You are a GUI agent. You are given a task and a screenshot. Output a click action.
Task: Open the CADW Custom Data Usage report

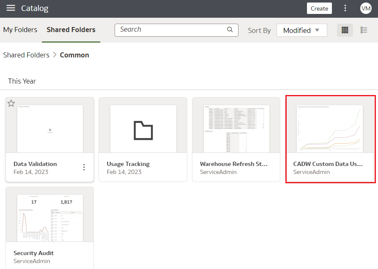pyautogui.click(x=330, y=128)
